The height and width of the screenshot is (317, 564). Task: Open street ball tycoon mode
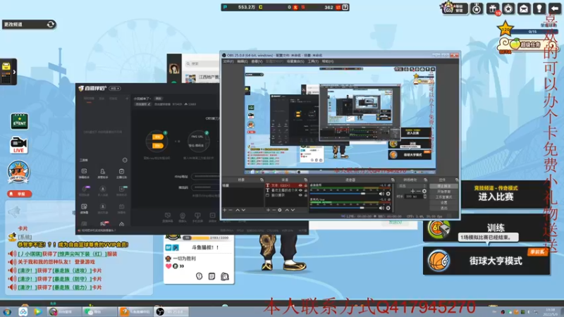[486, 261]
